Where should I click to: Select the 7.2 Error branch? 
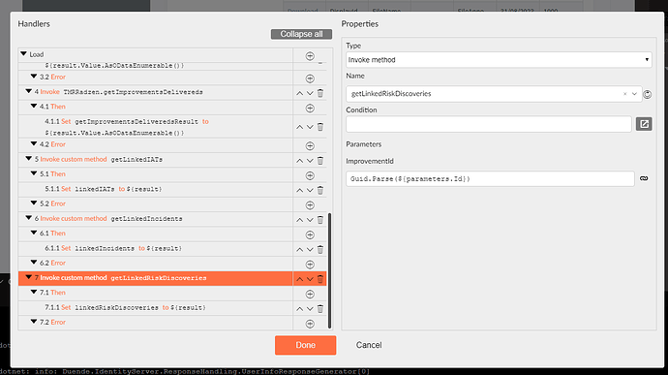[x=156, y=323]
